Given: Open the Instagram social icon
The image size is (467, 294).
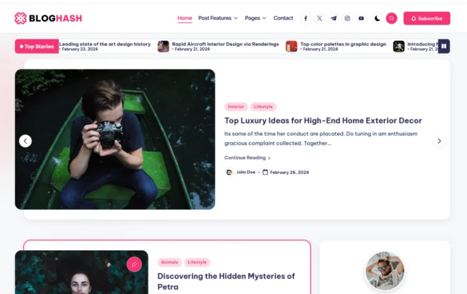Looking at the screenshot, I should click(x=347, y=18).
